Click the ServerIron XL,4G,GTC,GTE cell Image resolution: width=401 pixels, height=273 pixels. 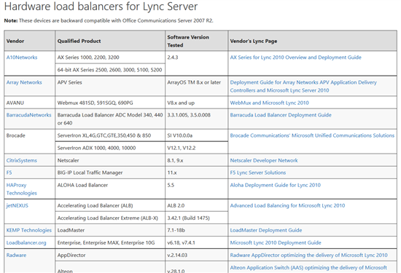(x=110, y=135)
